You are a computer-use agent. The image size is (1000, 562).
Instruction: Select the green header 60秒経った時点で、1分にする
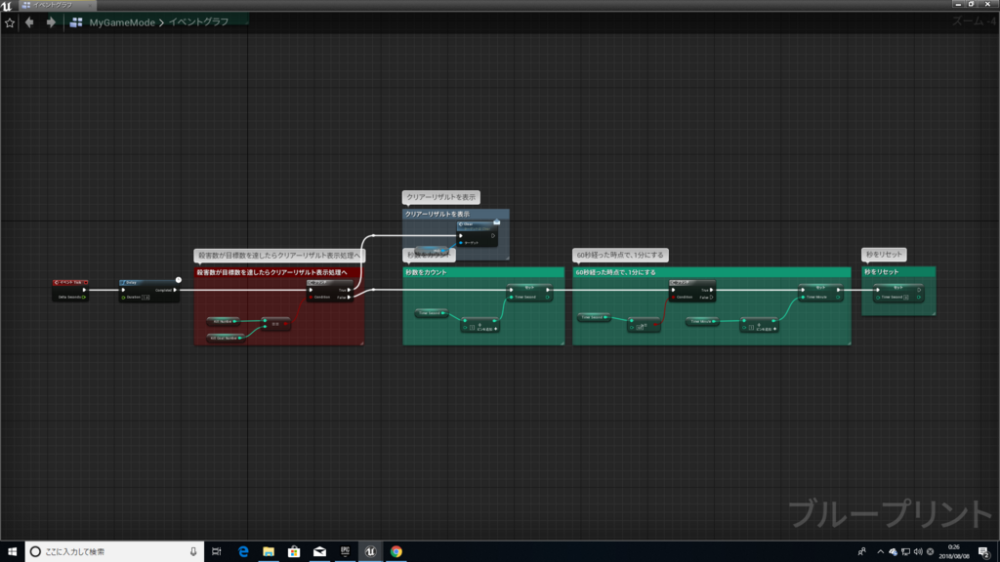pos(711,272)
